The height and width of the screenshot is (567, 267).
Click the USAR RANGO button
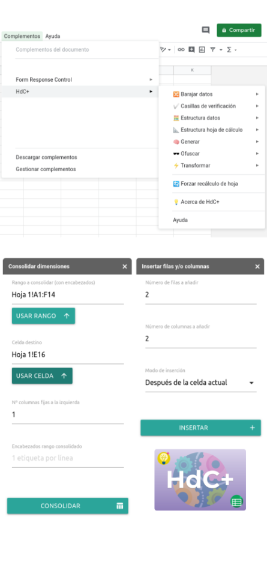[x=43, y=316]
